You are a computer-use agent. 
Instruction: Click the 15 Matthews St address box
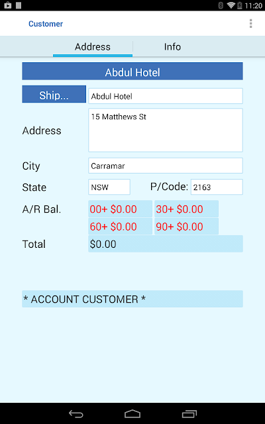point(166,130)
